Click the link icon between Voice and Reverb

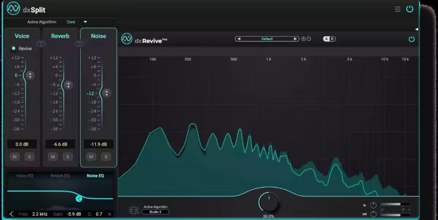tap(41, 44)
